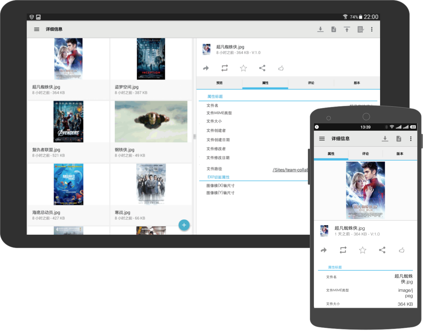This screenshot has height=331, width=424.
Task: Tap the blue plus add button
Action: coord(184,225)
